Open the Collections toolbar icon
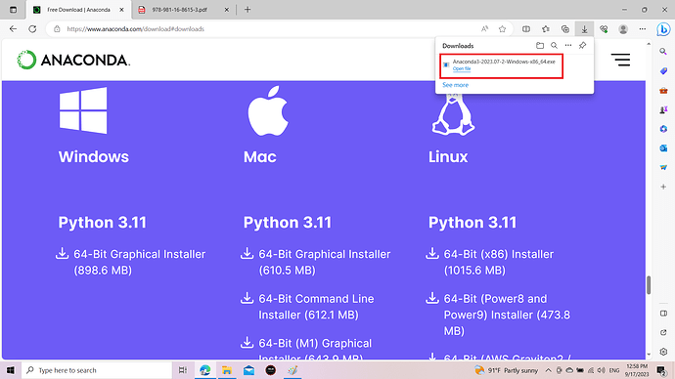This screenshot has height=379, width=675. click(565, 28)
